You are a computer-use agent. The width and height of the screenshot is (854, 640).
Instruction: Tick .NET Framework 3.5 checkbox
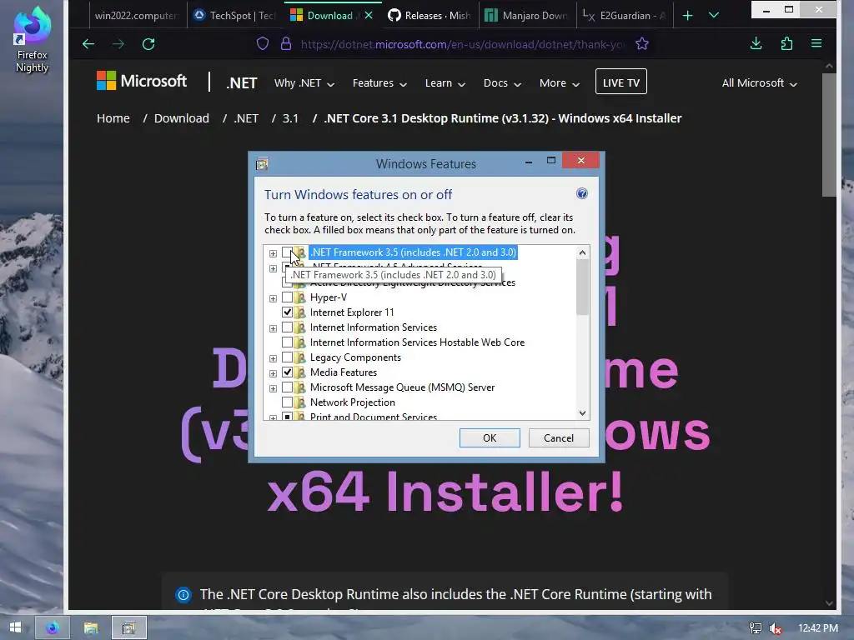tap(287, 252)
